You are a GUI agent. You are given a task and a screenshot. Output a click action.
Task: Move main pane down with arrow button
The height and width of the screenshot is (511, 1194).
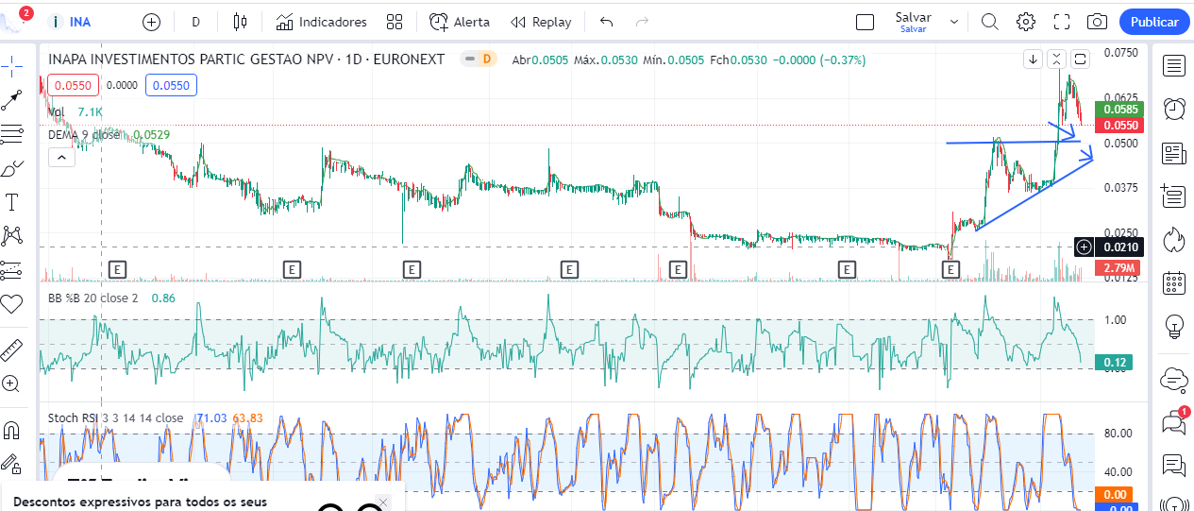click(1034, 59)
